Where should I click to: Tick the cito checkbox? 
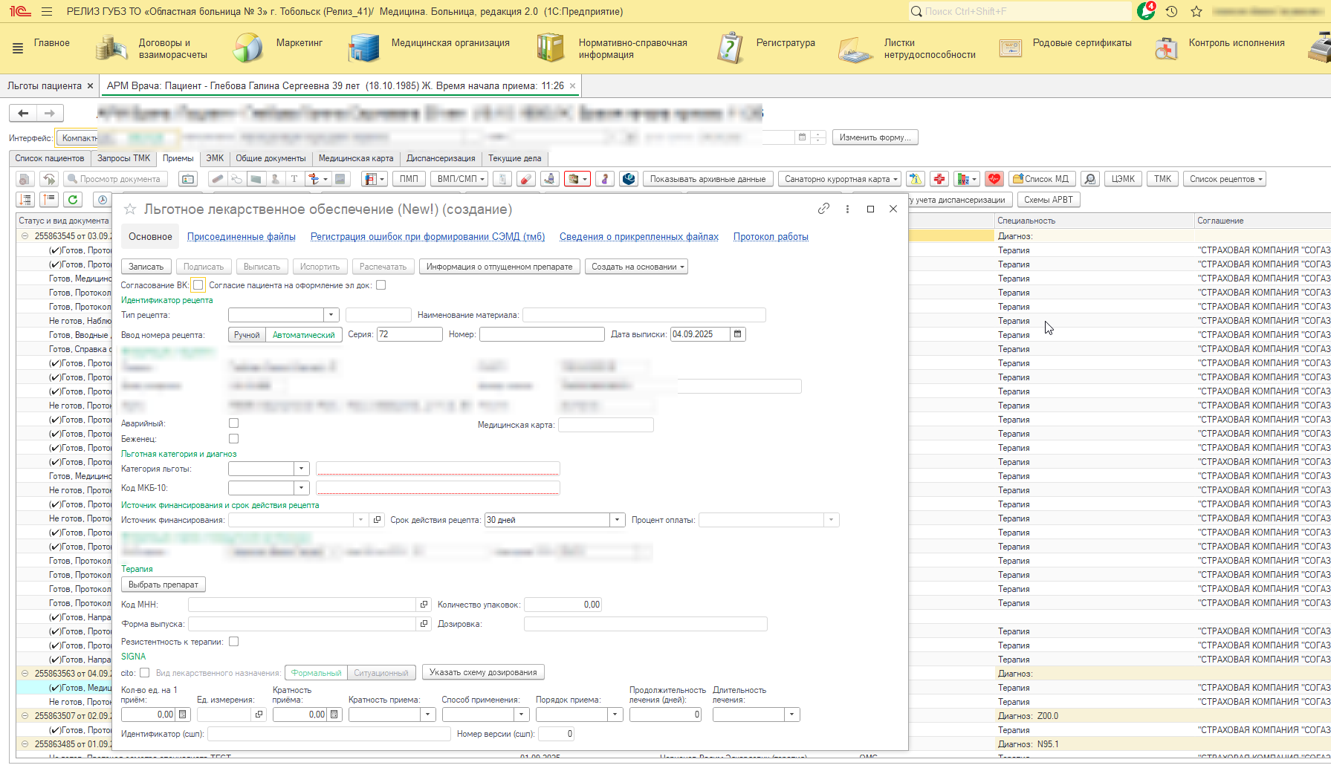click(144, 673)
